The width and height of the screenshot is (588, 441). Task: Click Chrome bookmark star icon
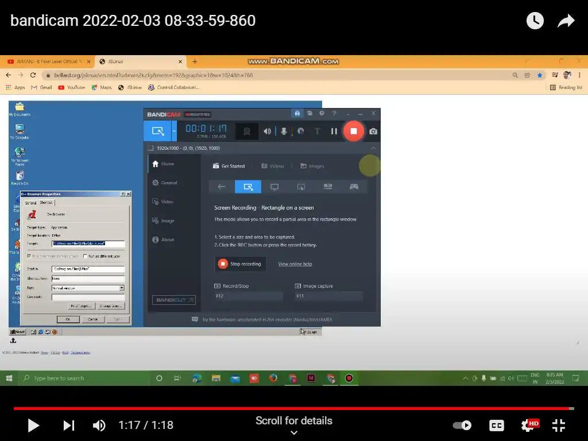click(540, 75)
